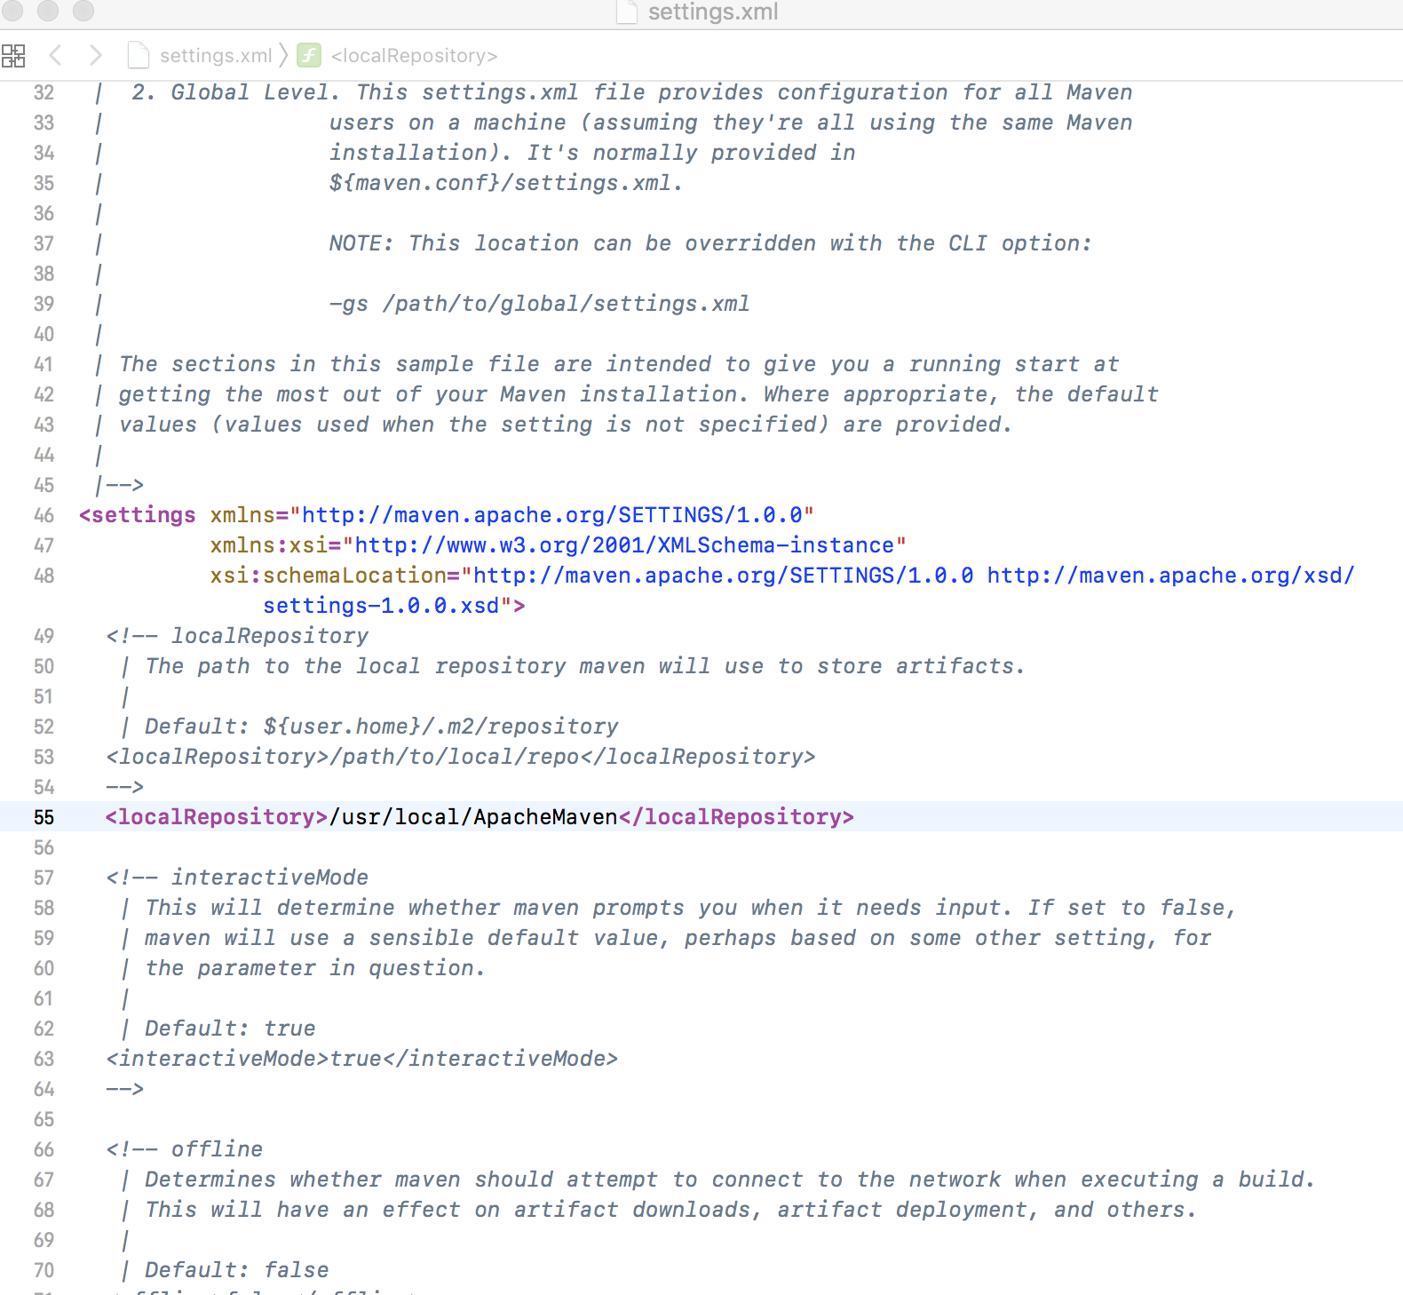The height and width of the screenshot is (1295, 1403).
Task: Click "The path to the local repository" comment
Action: point(585,666)
